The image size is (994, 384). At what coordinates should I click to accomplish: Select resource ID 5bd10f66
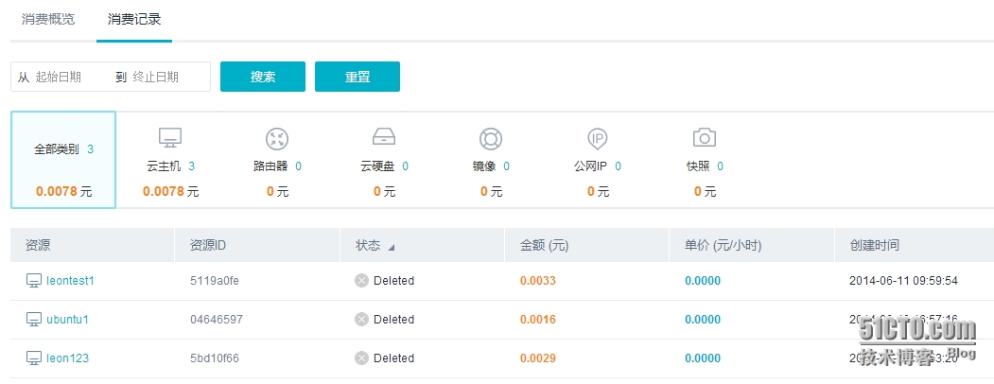(x=215, y=358)
